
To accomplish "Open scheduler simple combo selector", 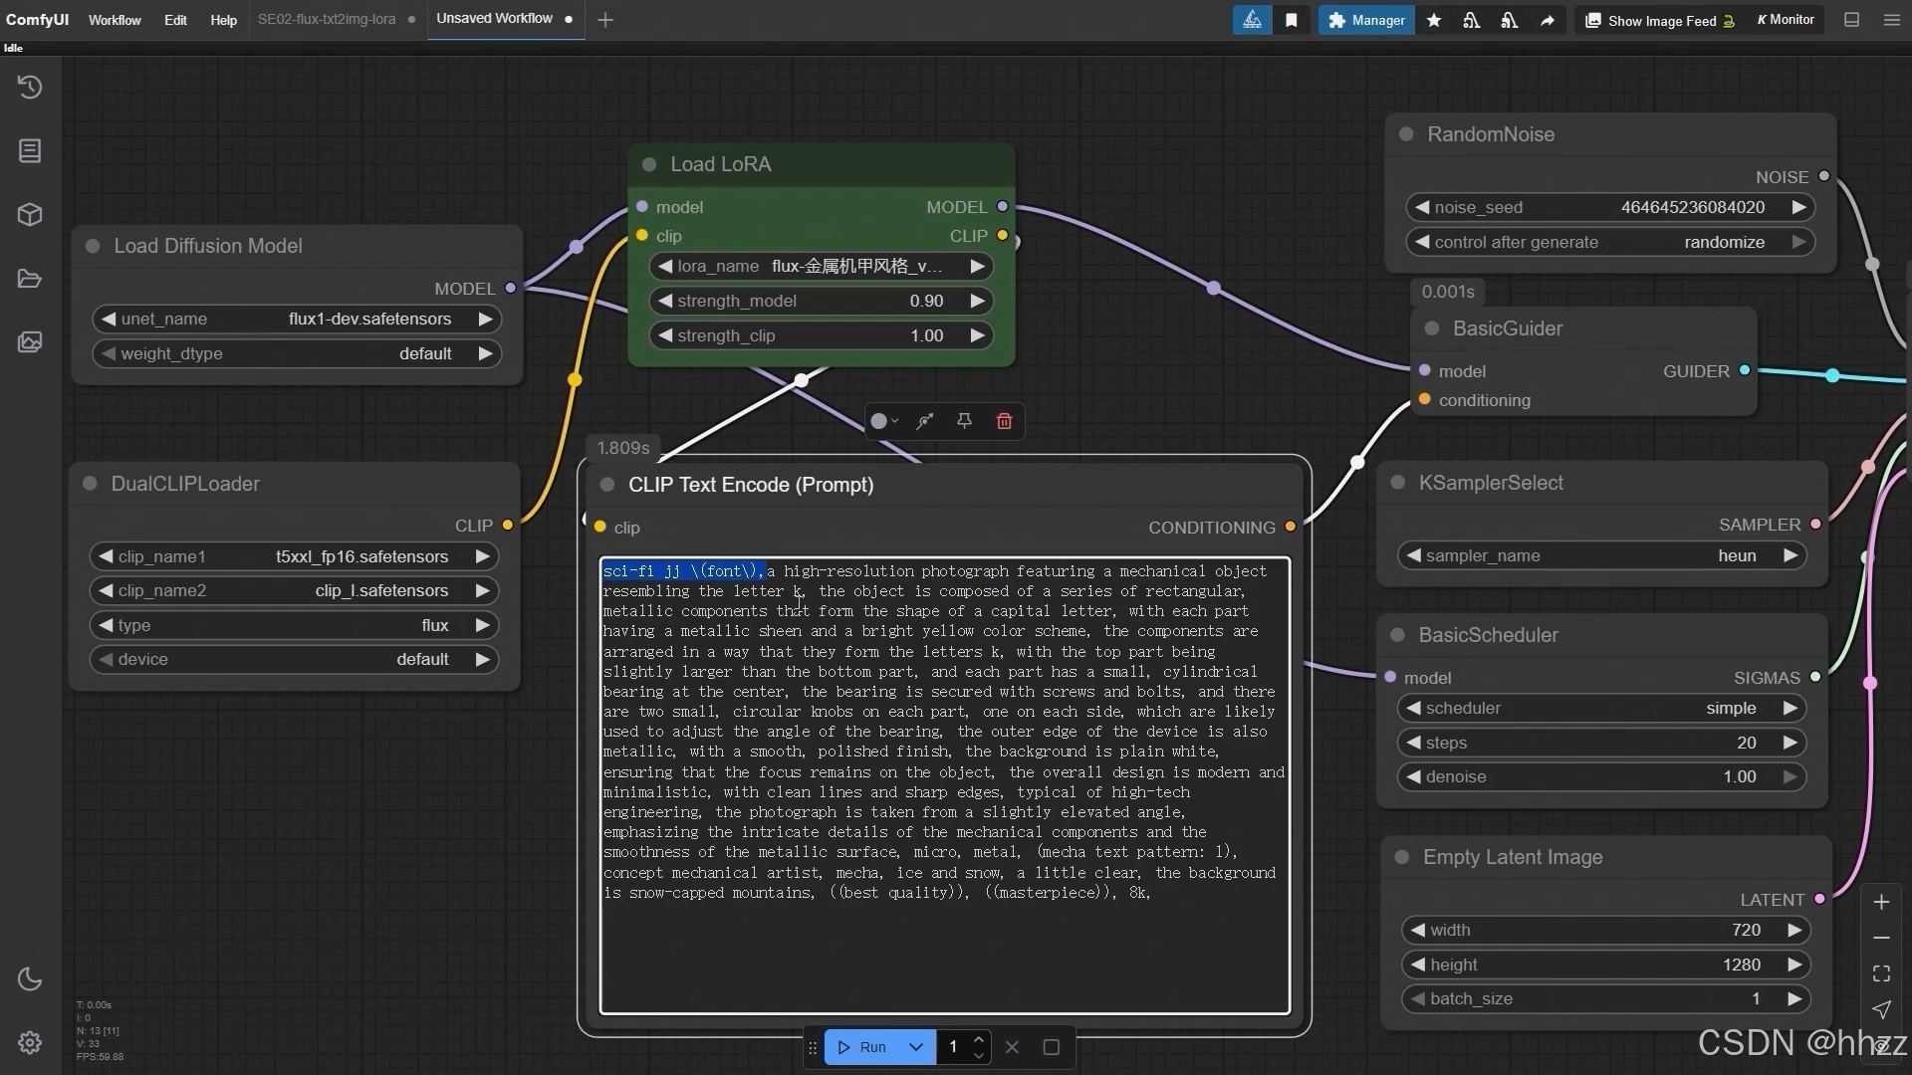I will (x=1601, y=708).
